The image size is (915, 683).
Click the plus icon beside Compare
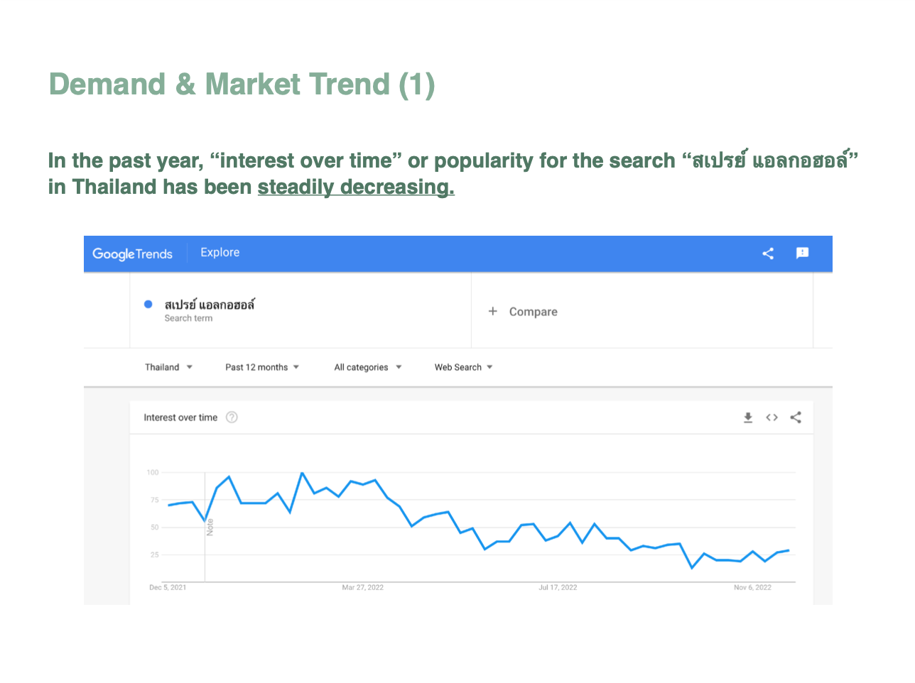tap(492, 311)
